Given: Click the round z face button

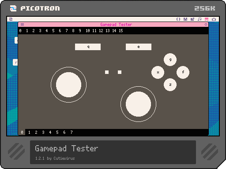Looking at the screenshot, I should (x=170, y=84).
